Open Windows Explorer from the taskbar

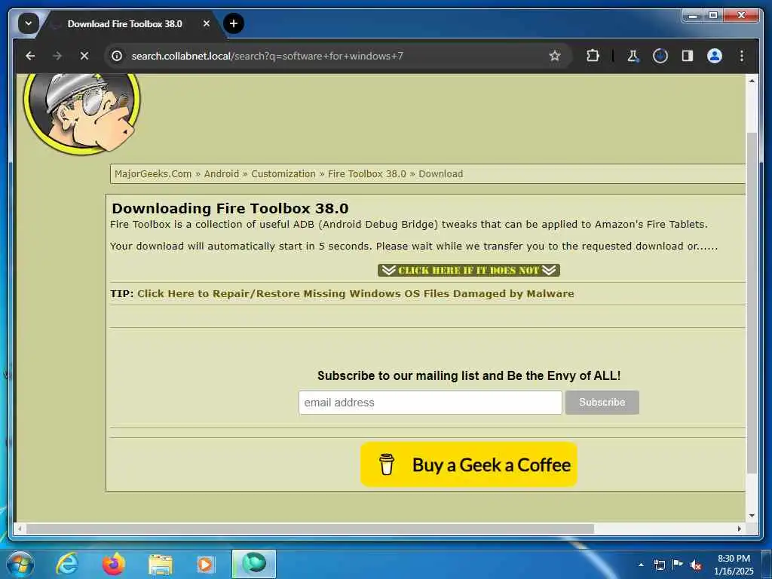coord(160,564)
